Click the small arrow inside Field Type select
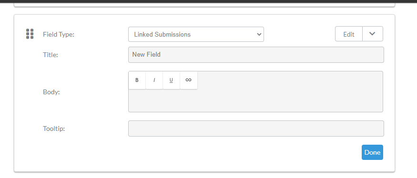The image size is (417, 178). [259, 34]
